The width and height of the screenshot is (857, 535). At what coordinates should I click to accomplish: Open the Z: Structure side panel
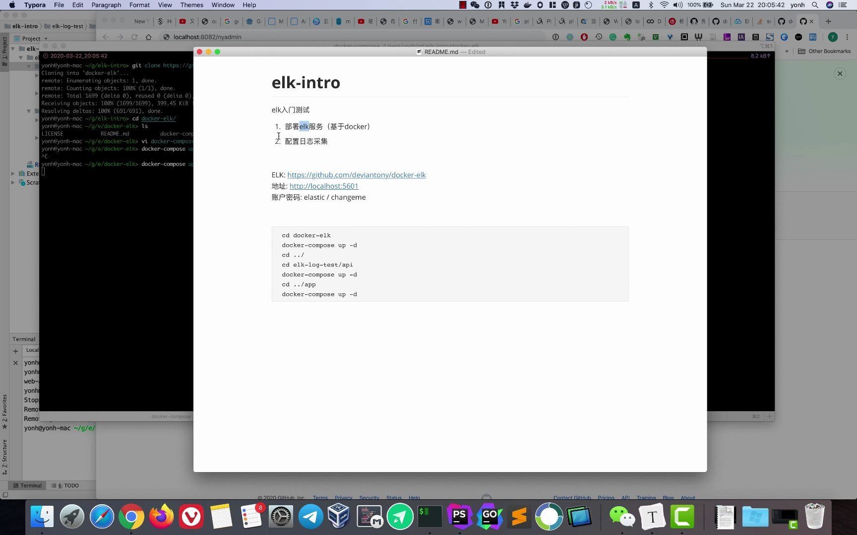click(x=4, y=456)
